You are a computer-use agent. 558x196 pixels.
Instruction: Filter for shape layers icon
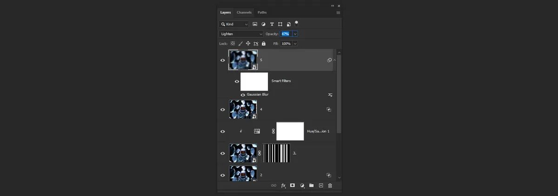point(280,24)
